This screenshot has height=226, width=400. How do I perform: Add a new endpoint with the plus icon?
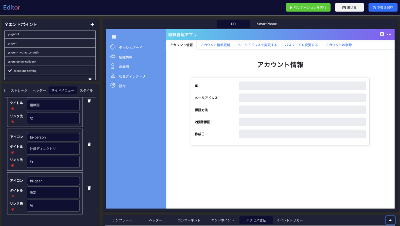(x=92, y=25)
